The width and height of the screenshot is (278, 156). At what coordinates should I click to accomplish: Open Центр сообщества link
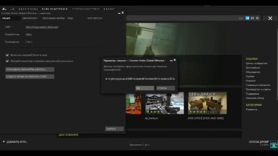(256, 63)
